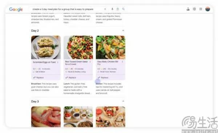Collapse the Day 2 section
The height and width of the screenshot is (133, 218).
123,30
